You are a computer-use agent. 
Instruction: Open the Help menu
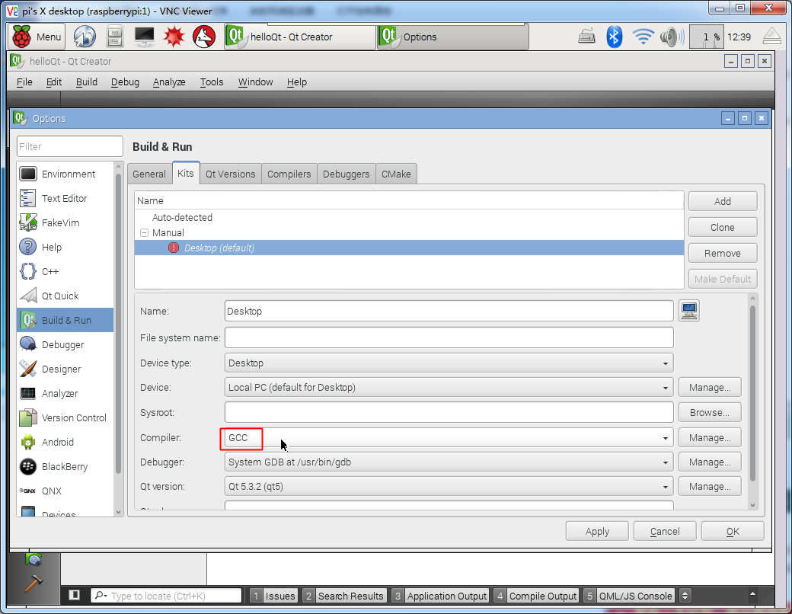296,82
